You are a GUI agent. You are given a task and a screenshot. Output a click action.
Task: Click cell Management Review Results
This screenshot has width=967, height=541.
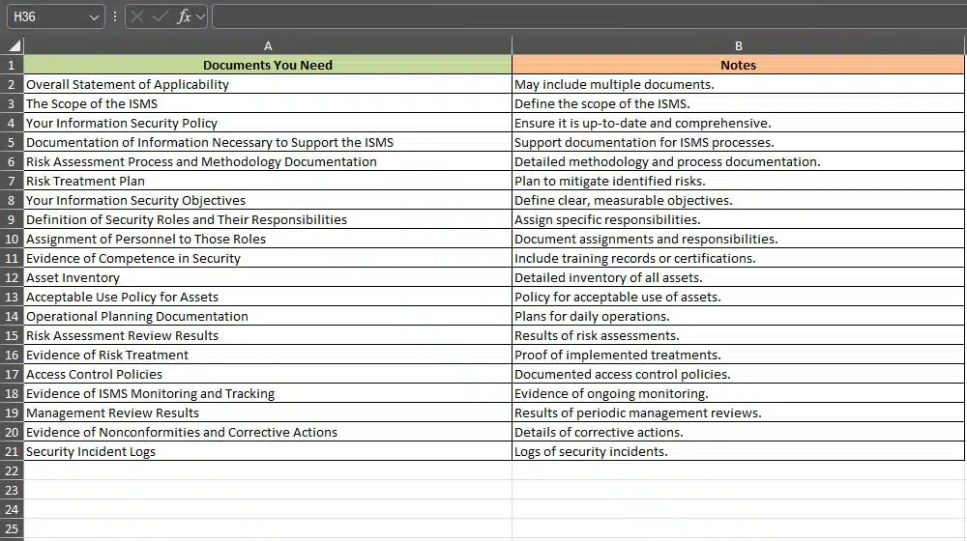coord(268,413)
